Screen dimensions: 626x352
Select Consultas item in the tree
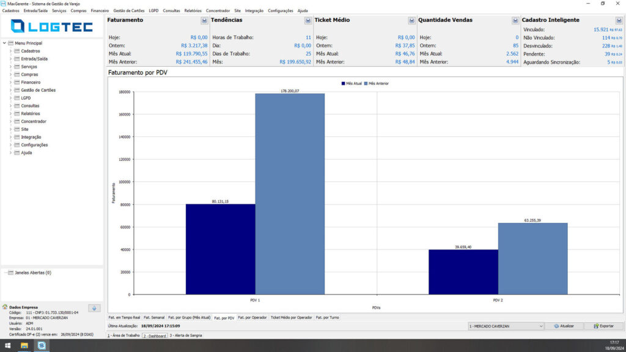[30, 106]
